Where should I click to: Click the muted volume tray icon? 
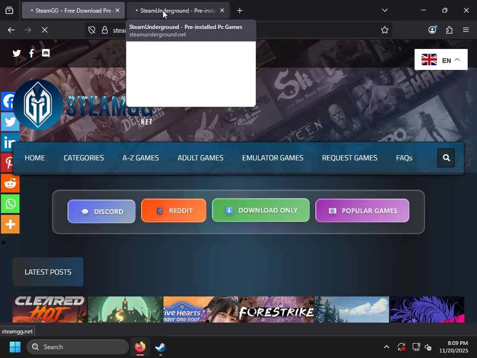point(429,347)
